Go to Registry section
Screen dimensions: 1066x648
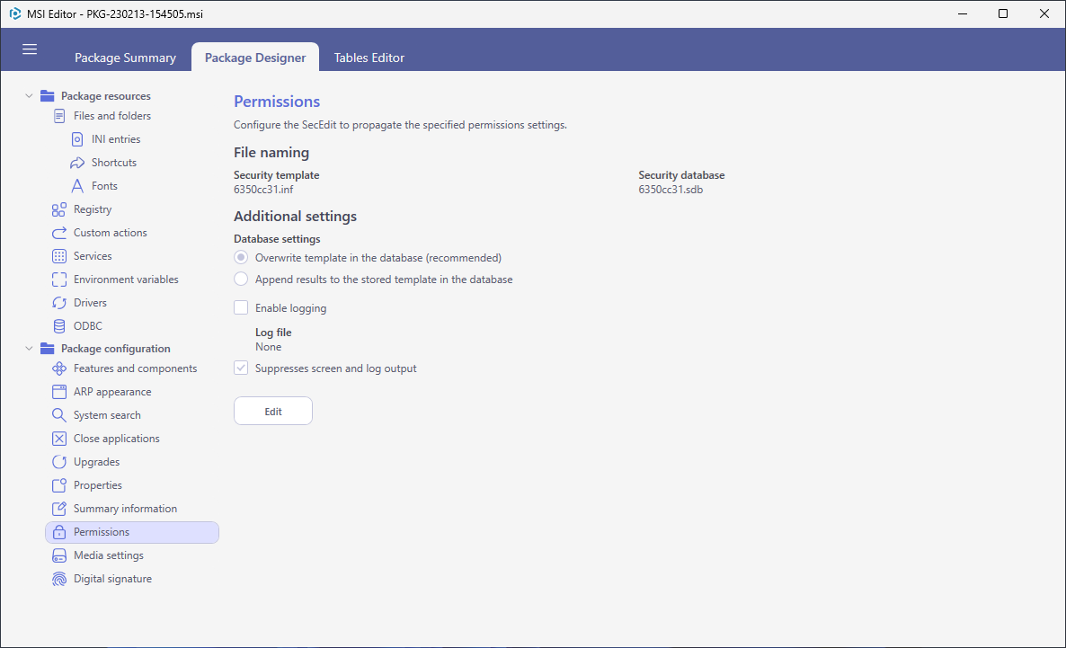point(93,209)
